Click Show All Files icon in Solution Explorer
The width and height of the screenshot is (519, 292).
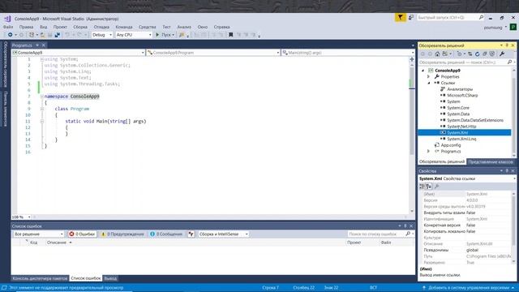[492, 54]
